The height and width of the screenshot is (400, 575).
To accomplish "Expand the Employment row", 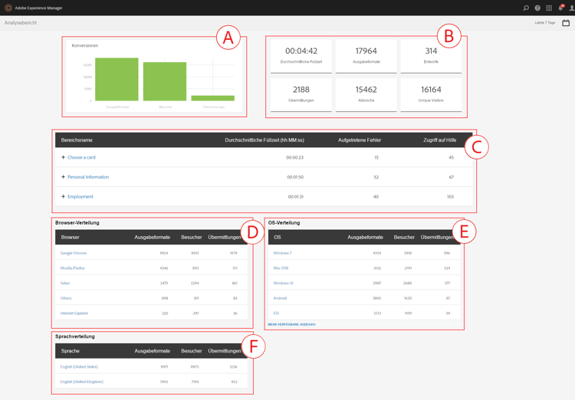I will click(x=63, y=196).
